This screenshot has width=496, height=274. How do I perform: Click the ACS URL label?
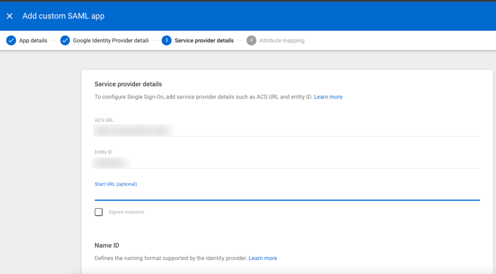click(104, 120)
